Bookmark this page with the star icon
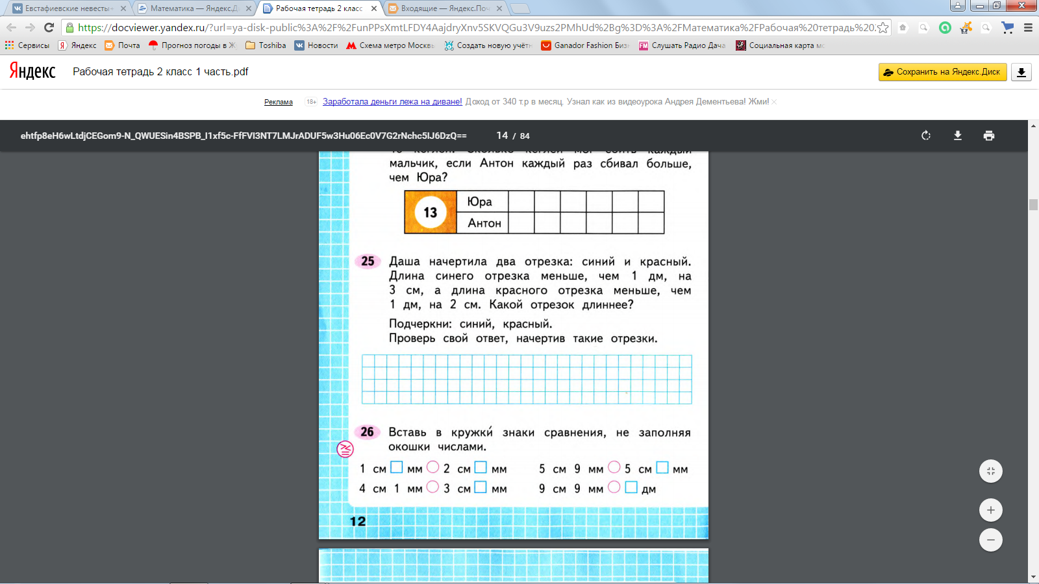This screenshot has height=584, width=1039. point(883,27)
